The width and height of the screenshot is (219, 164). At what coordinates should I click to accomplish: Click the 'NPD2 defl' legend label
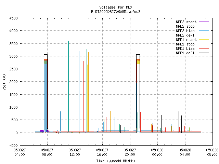[185, 35]
